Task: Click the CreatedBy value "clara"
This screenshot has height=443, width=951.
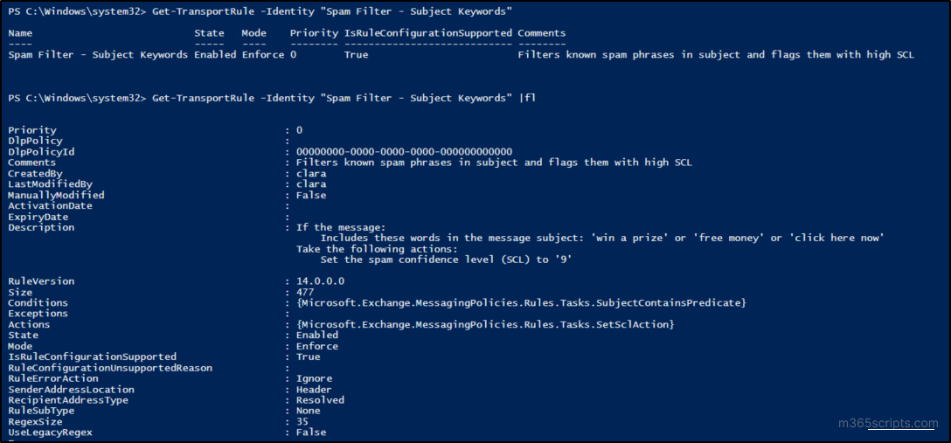Action: [311, 173]
